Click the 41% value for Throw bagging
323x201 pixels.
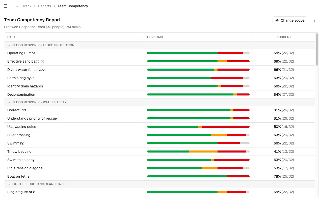point(277,152)
